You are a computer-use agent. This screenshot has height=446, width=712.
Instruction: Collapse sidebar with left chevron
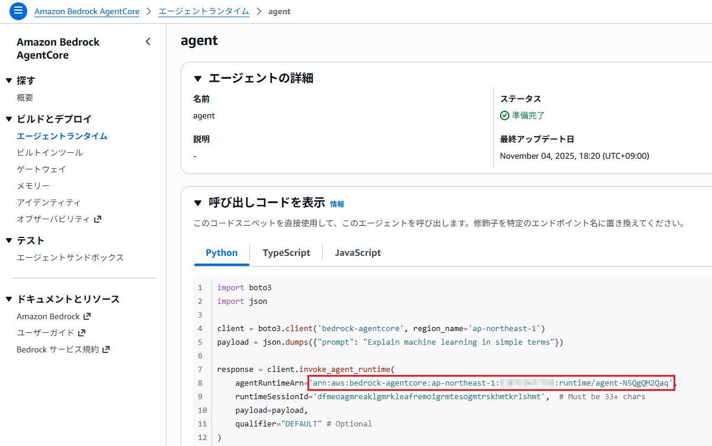point(148,41)
